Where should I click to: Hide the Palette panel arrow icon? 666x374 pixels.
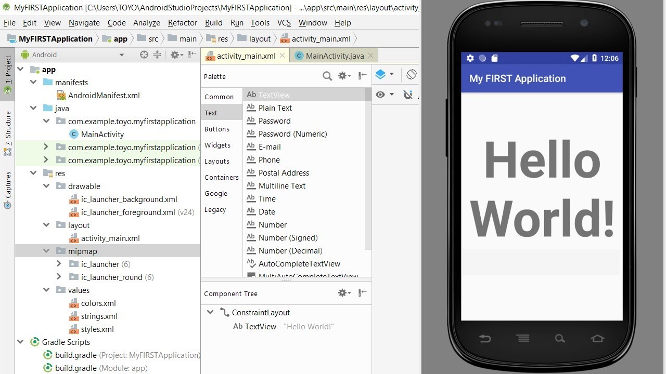[363, 75]
